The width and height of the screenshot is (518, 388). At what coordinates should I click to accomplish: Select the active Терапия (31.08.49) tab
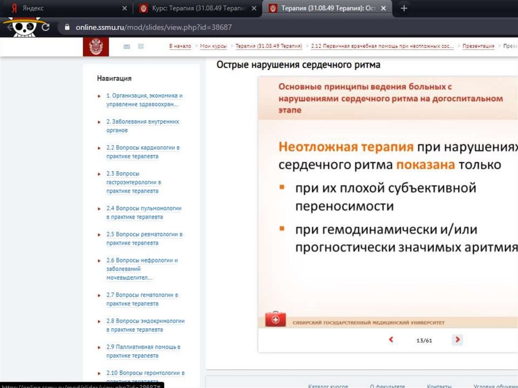pyautogui.click(x=327, y=8)
